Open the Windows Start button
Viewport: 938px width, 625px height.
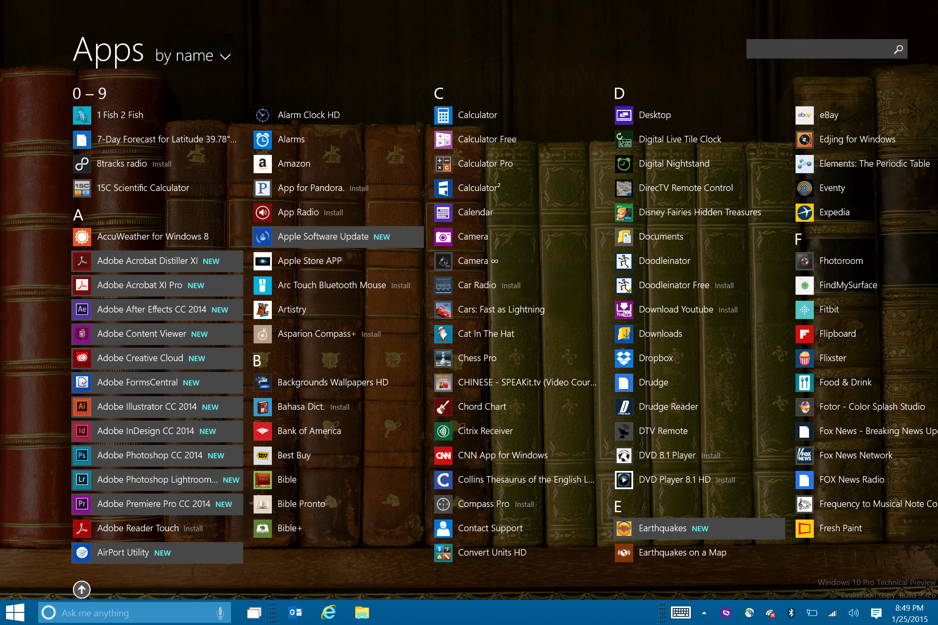15,613
